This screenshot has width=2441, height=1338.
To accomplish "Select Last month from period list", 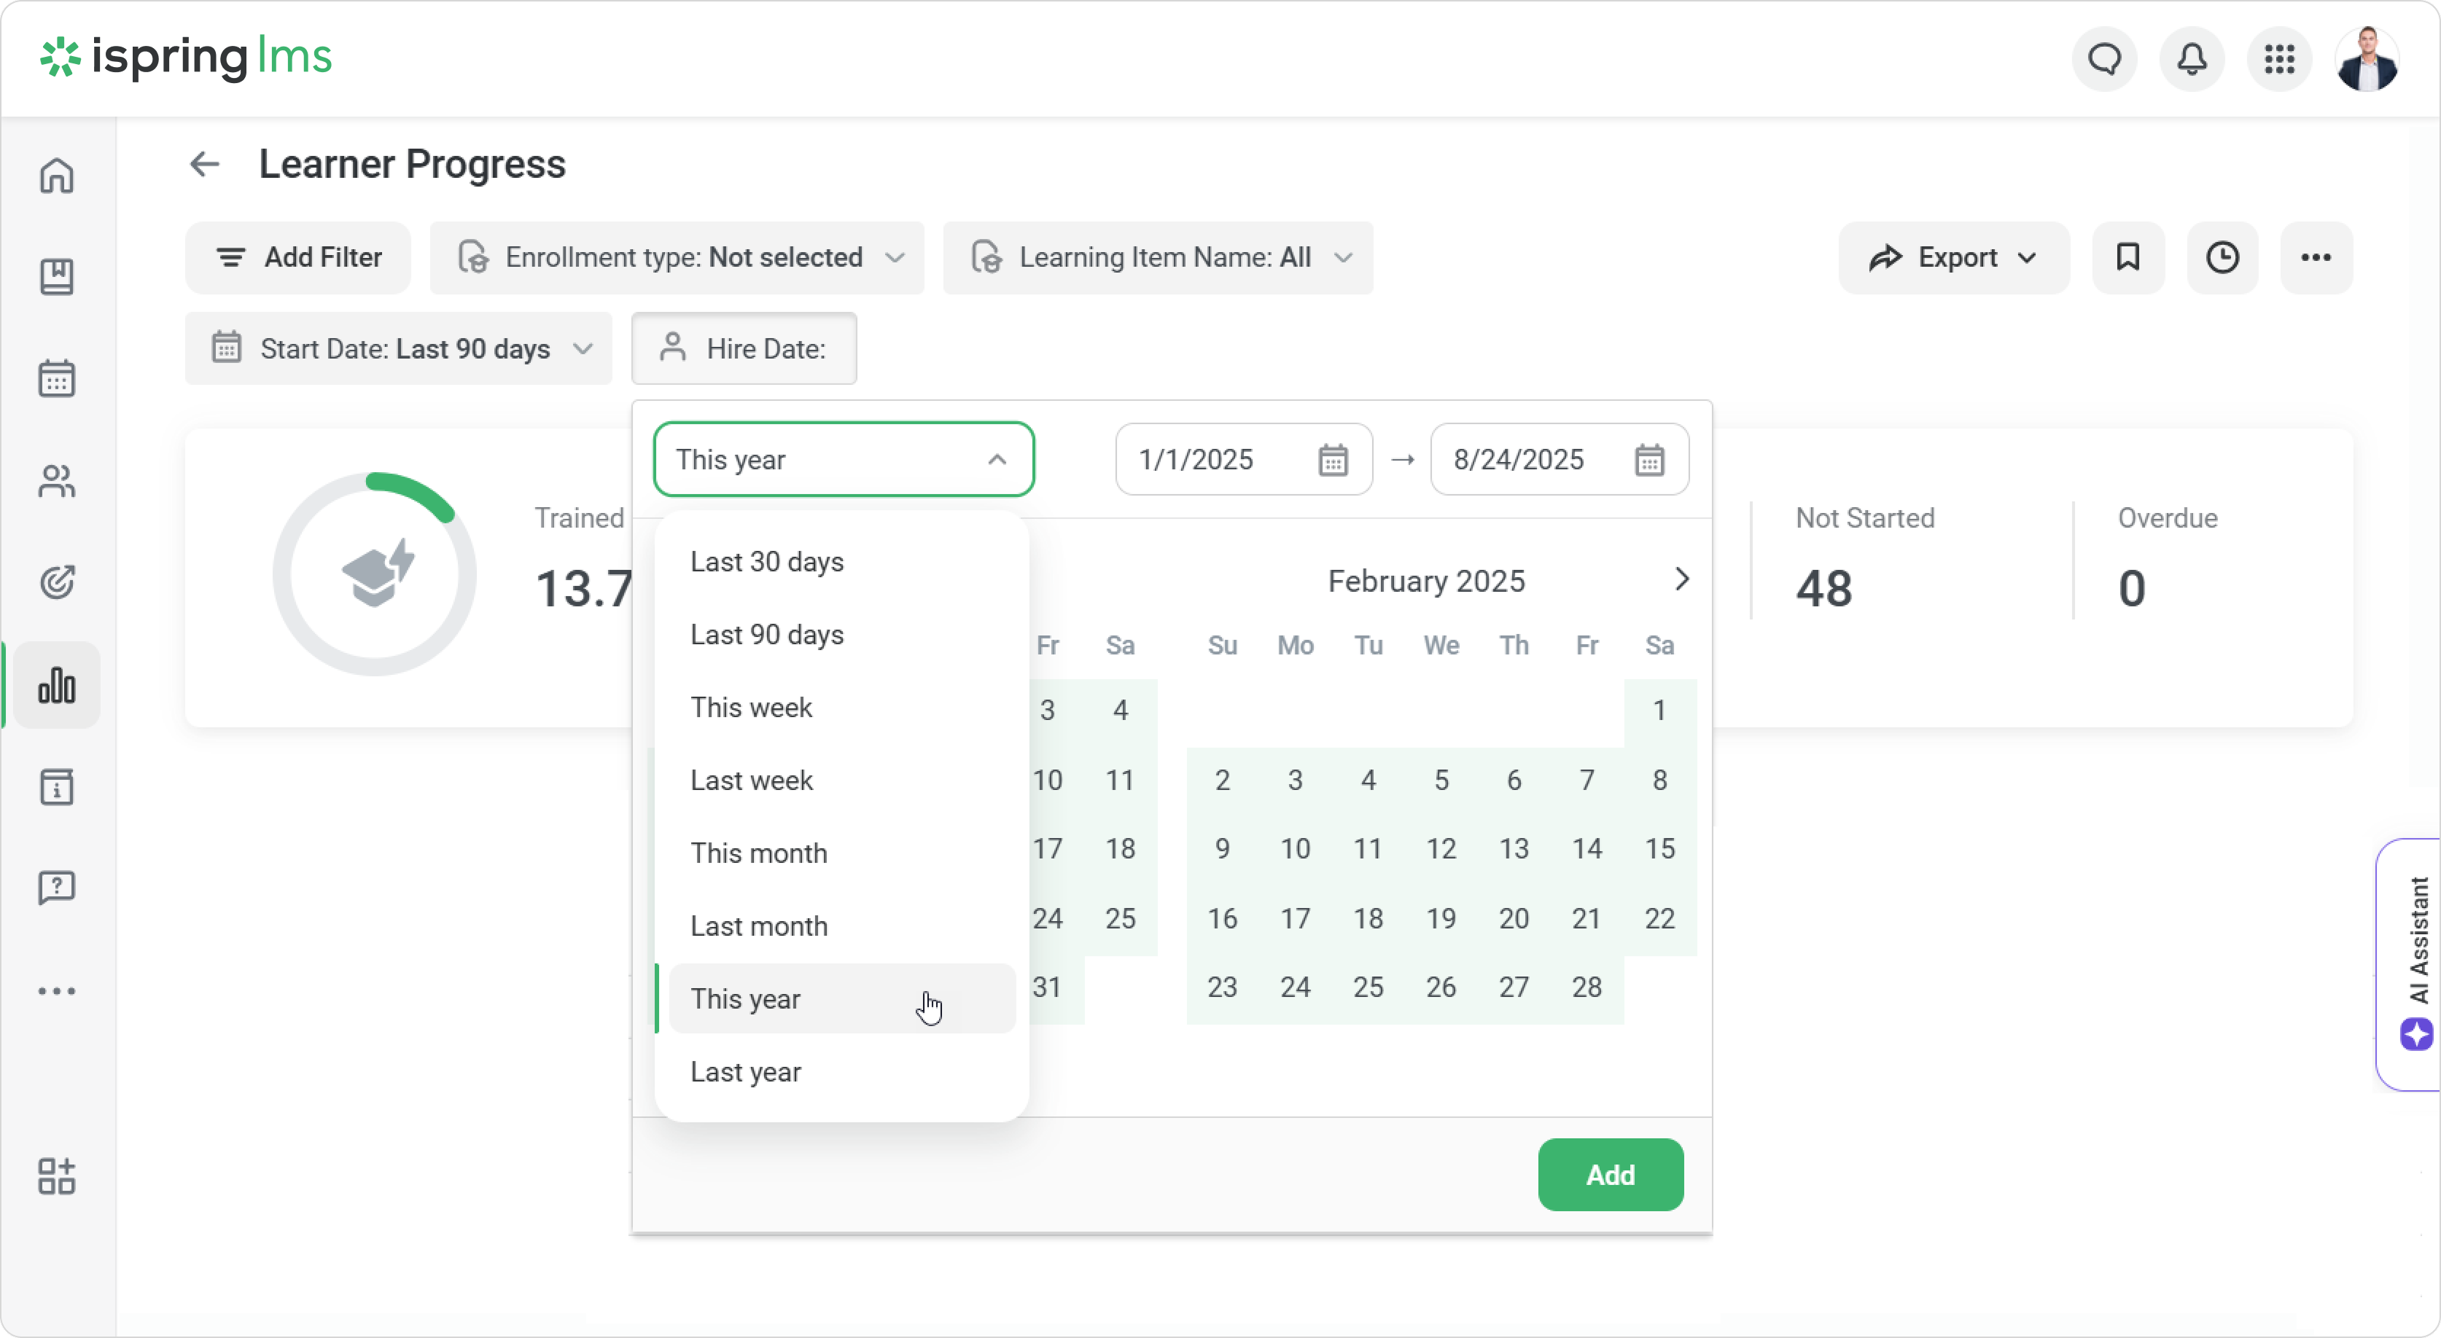I will click(x=759, y=926).
